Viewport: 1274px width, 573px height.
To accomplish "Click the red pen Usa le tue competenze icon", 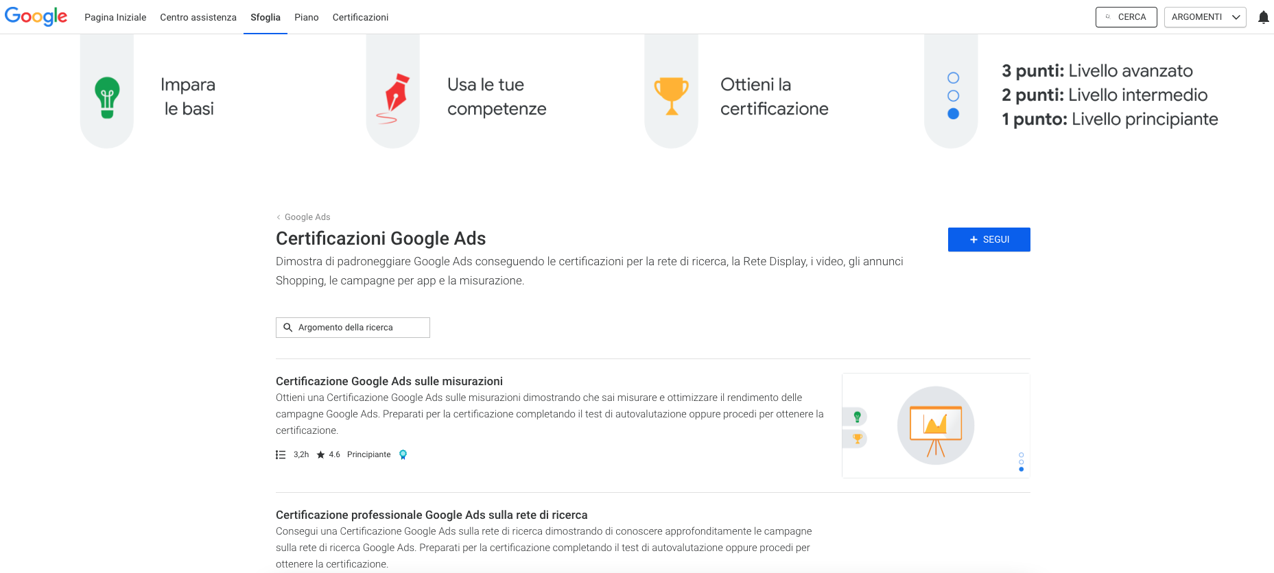I will pos(393,99).
